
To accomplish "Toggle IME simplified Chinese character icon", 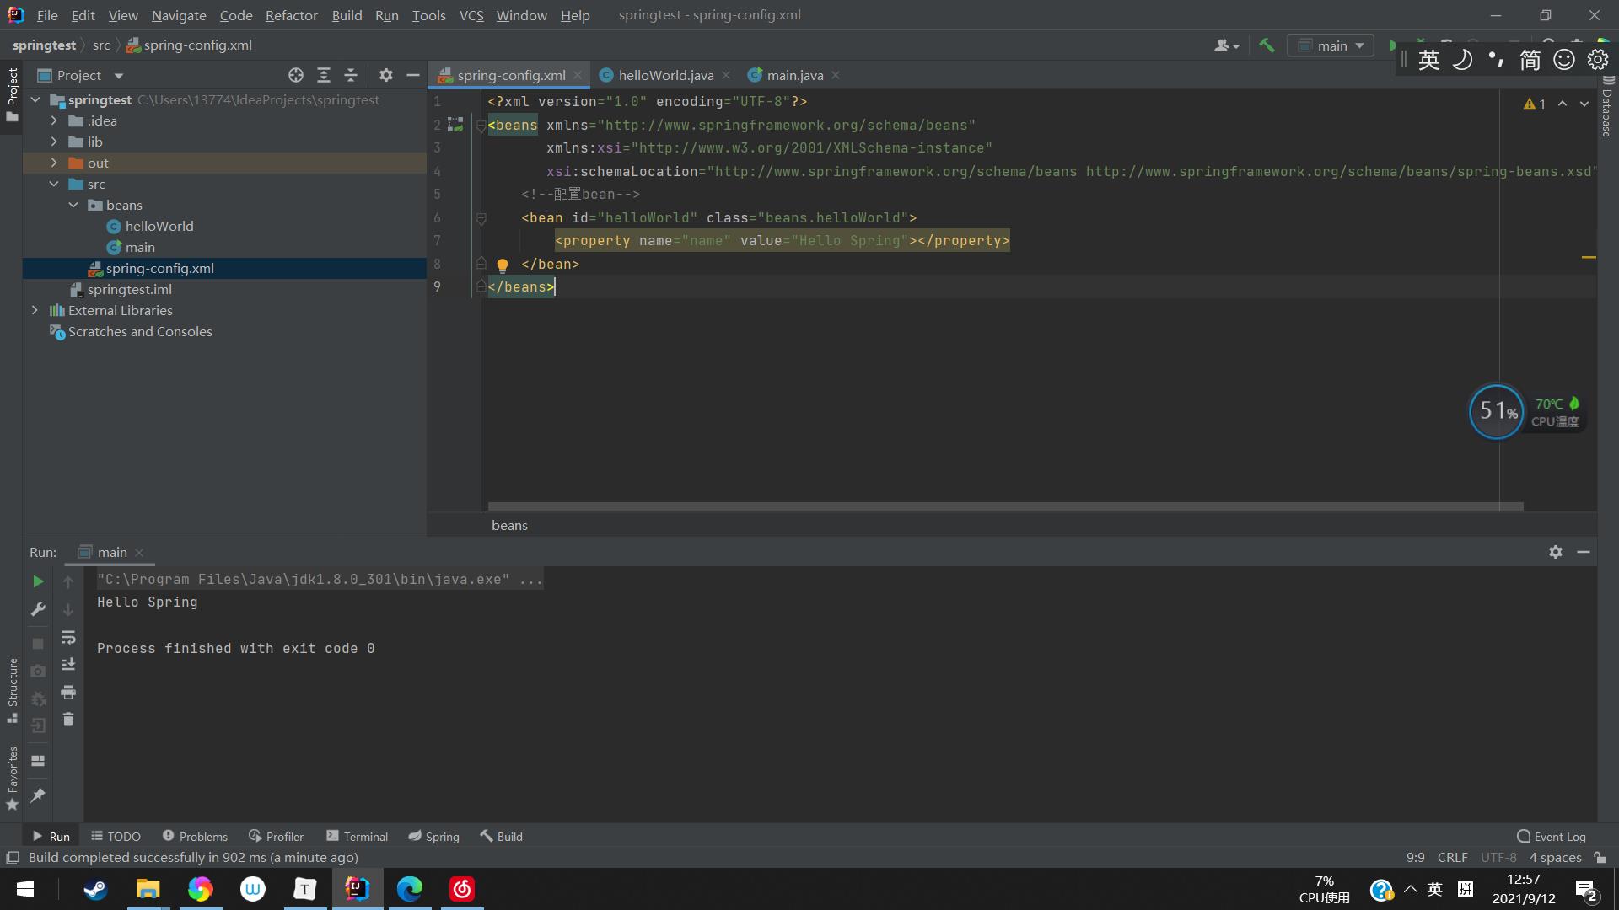I will pos(1530,60).
